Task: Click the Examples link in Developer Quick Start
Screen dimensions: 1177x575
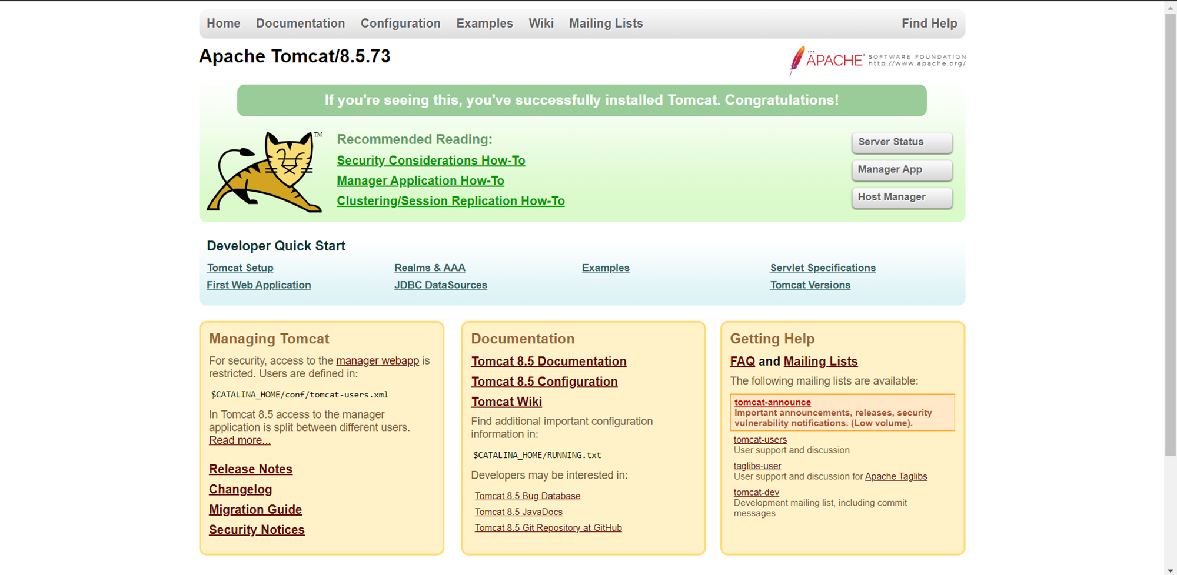Action: (x=606, y=268)
